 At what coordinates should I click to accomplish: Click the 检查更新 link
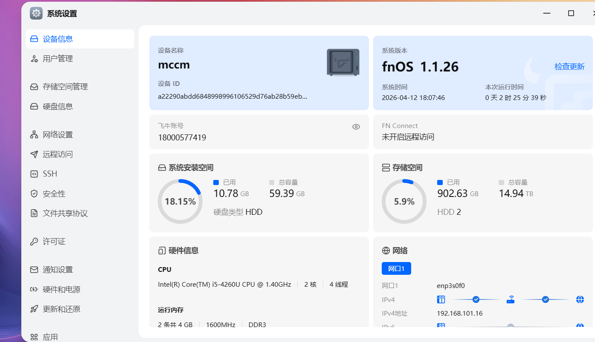[x=569, y=67]
